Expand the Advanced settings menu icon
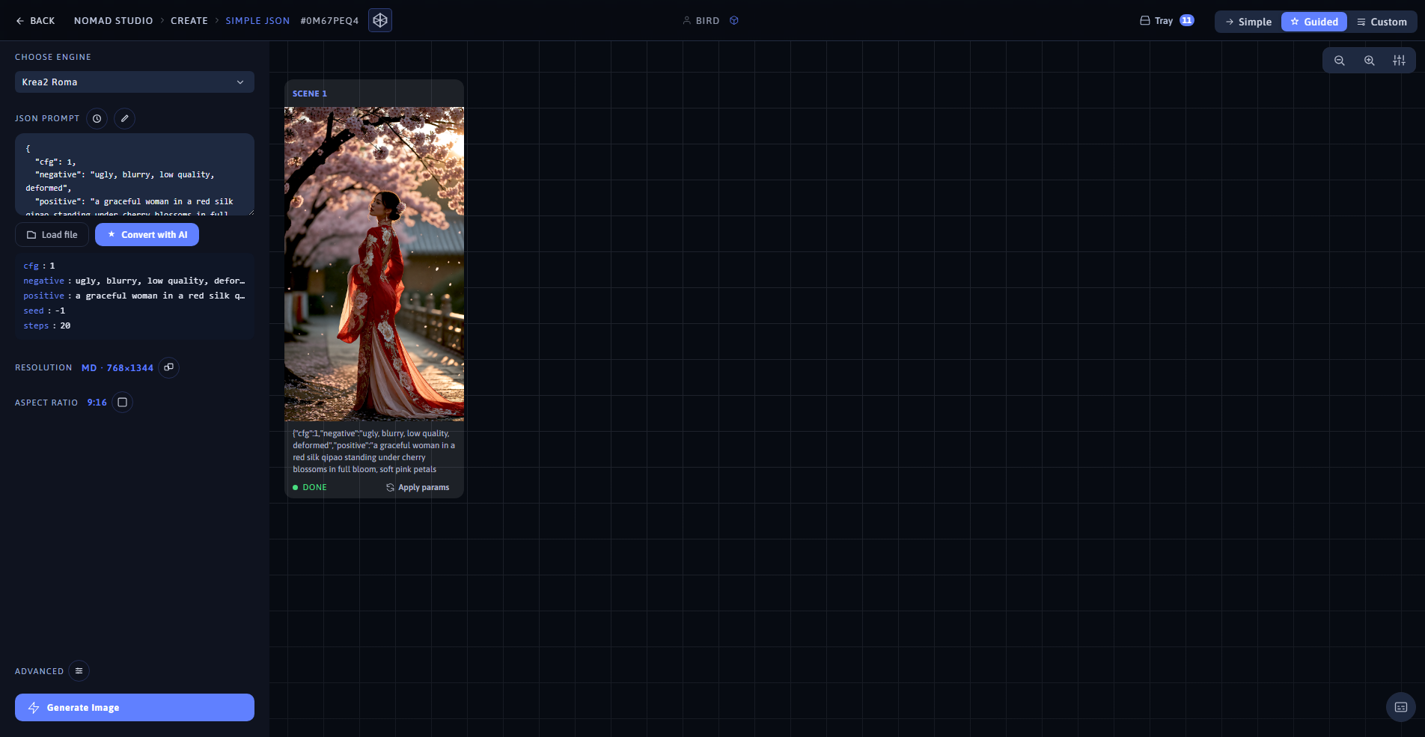Viewport: 1425px width, 737px height. point(79,671)
